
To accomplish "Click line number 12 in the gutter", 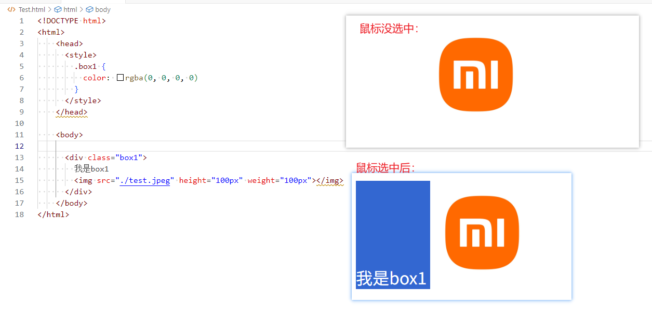I will tap(20, 146).
